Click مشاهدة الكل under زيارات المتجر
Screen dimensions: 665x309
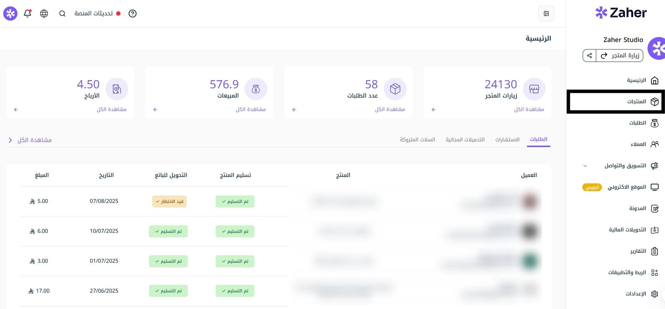529,109
